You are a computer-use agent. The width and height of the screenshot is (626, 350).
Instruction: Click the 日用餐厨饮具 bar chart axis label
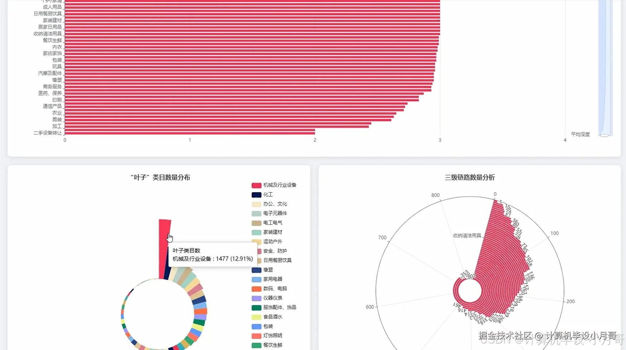(48, 14)
